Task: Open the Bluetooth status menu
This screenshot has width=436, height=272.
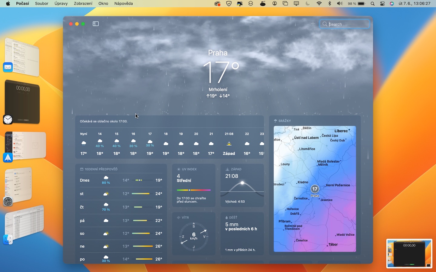Action: (330, 4)
